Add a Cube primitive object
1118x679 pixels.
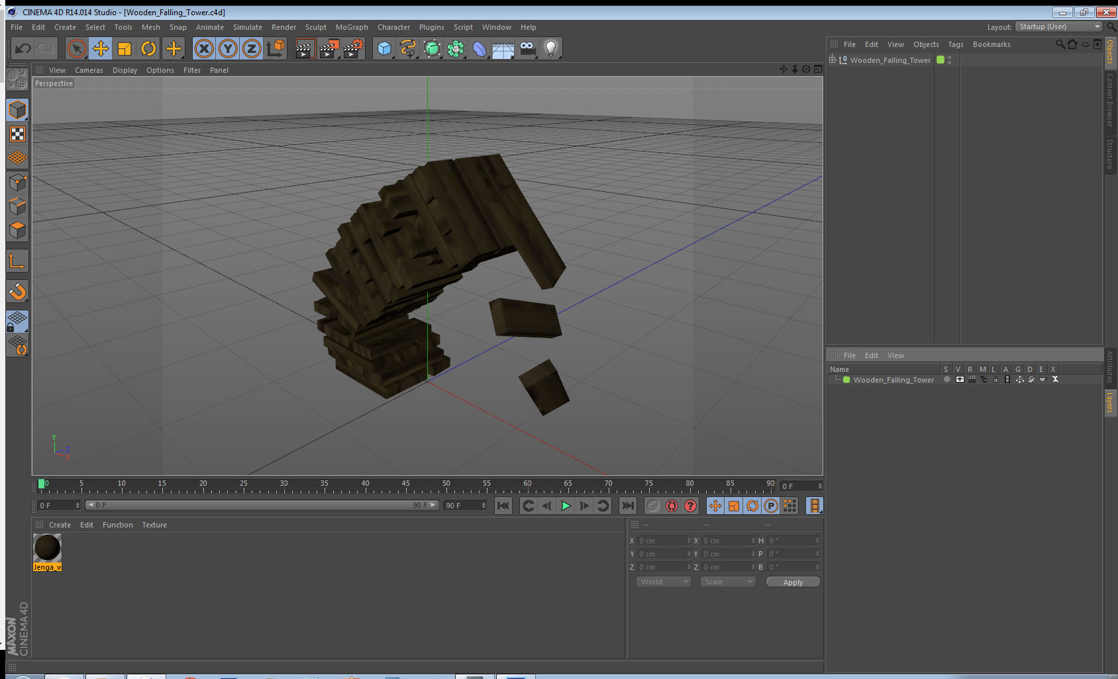(x=384, y=48)
